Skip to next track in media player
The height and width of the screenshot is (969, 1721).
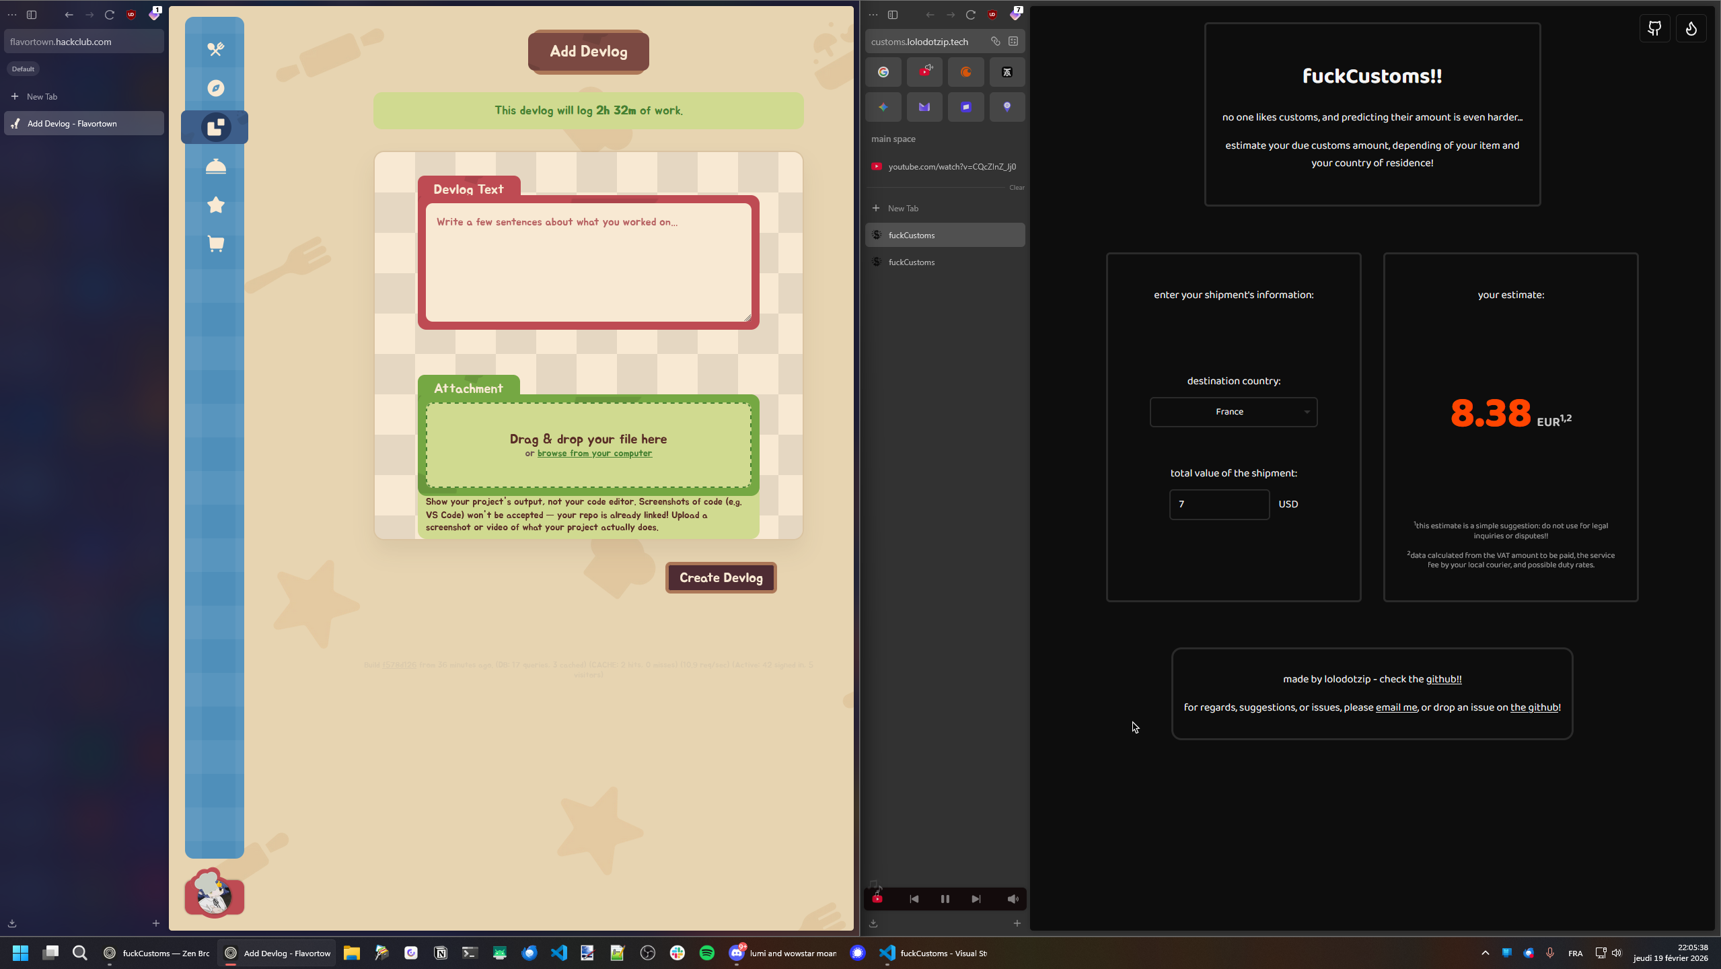976,899
